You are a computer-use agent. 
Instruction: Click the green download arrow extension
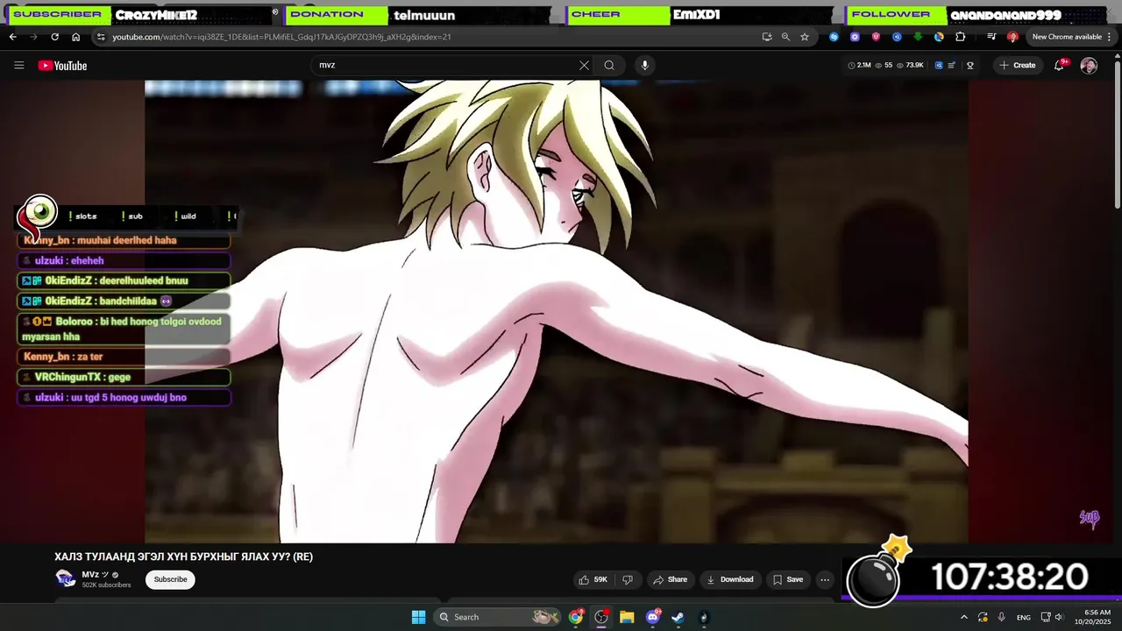click(918, 37)
